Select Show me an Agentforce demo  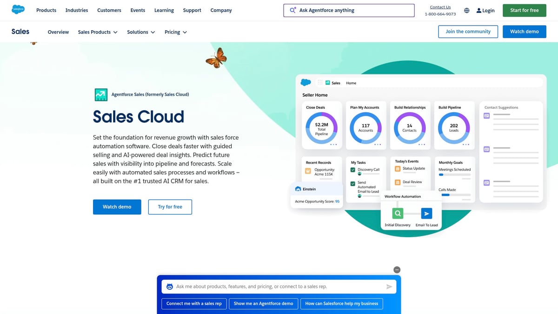click(263, 303)
